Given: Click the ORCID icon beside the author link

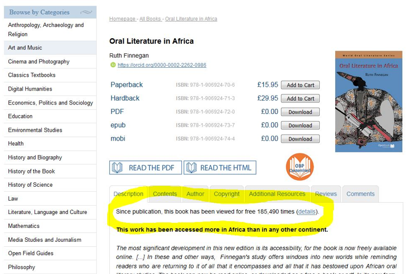Looking at the screenshot, I should pyautogui.click(x=113, y=65).
